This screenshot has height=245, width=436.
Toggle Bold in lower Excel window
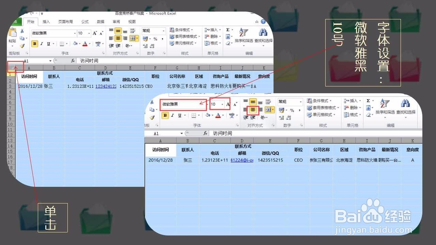click(165, 115)
